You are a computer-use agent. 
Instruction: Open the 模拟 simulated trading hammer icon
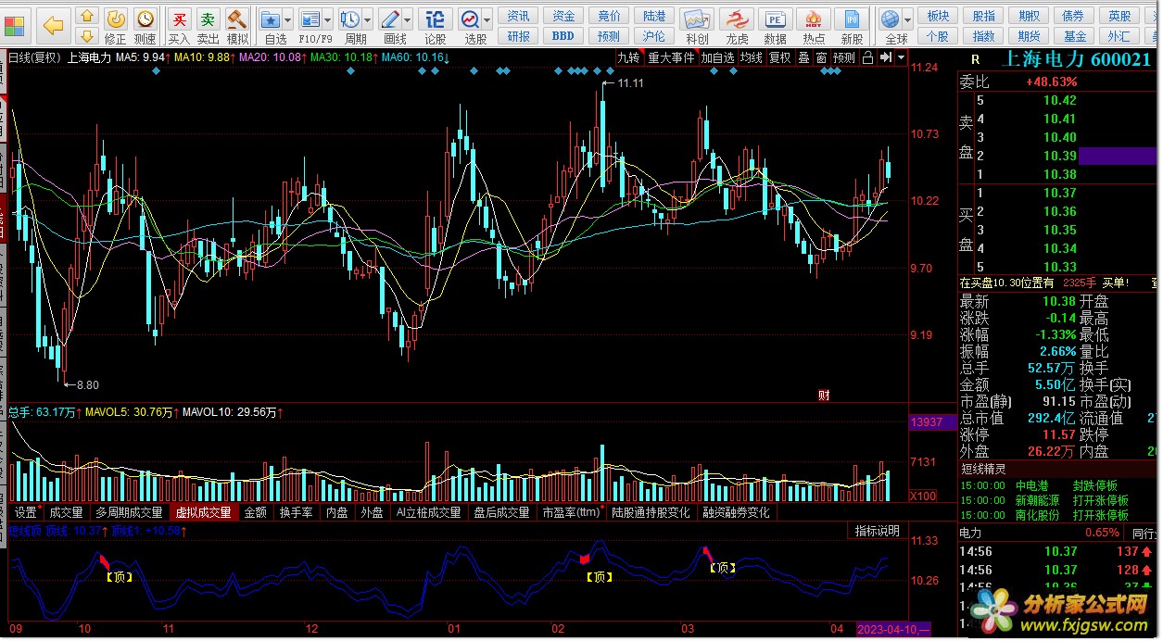(237, 26)
